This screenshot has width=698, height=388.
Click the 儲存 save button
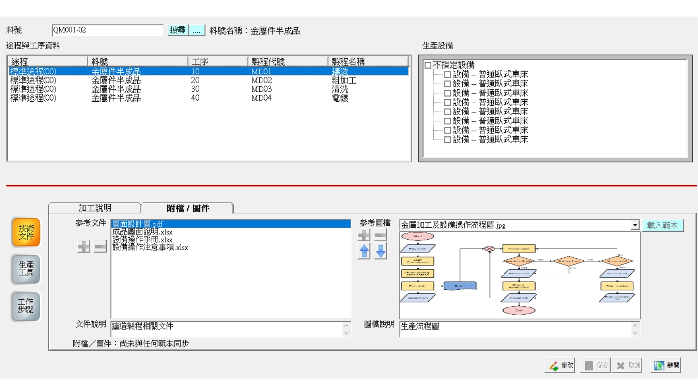coord(595,365)
